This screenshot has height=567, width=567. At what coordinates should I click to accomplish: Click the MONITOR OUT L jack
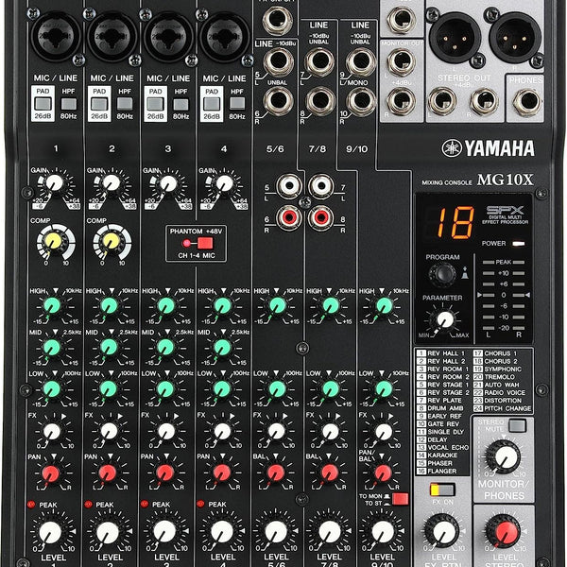(402, 61)
